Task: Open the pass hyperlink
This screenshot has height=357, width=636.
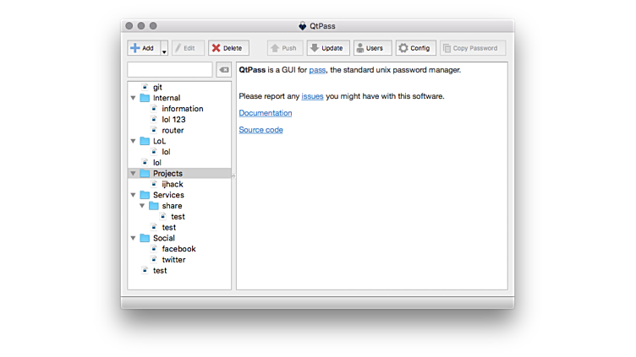Action: [317, 70]
